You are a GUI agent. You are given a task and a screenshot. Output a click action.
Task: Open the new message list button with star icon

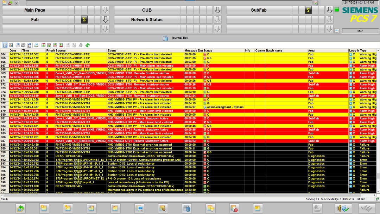pos(44,208)
